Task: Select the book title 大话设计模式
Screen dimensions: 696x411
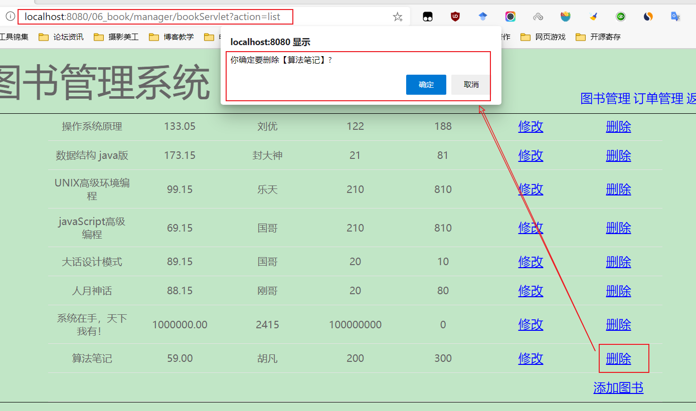Action: (x=92, y=262)
